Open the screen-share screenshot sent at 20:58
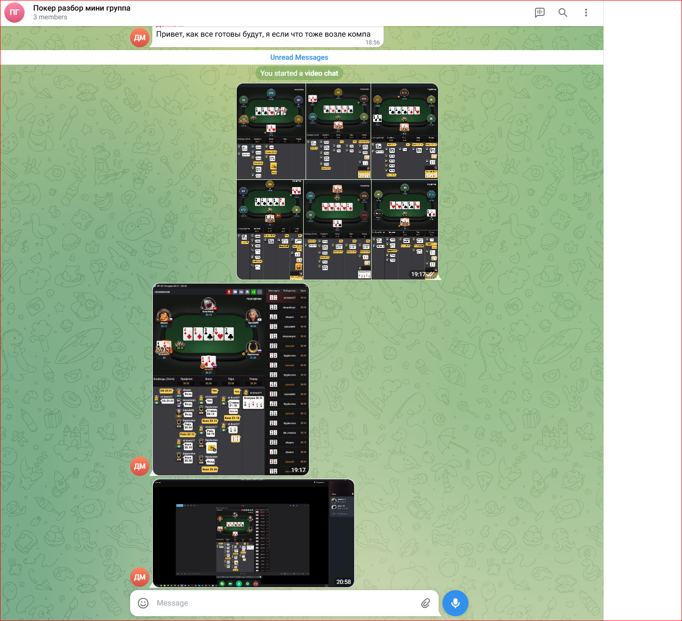682x621 pixels. coord(254,533)
